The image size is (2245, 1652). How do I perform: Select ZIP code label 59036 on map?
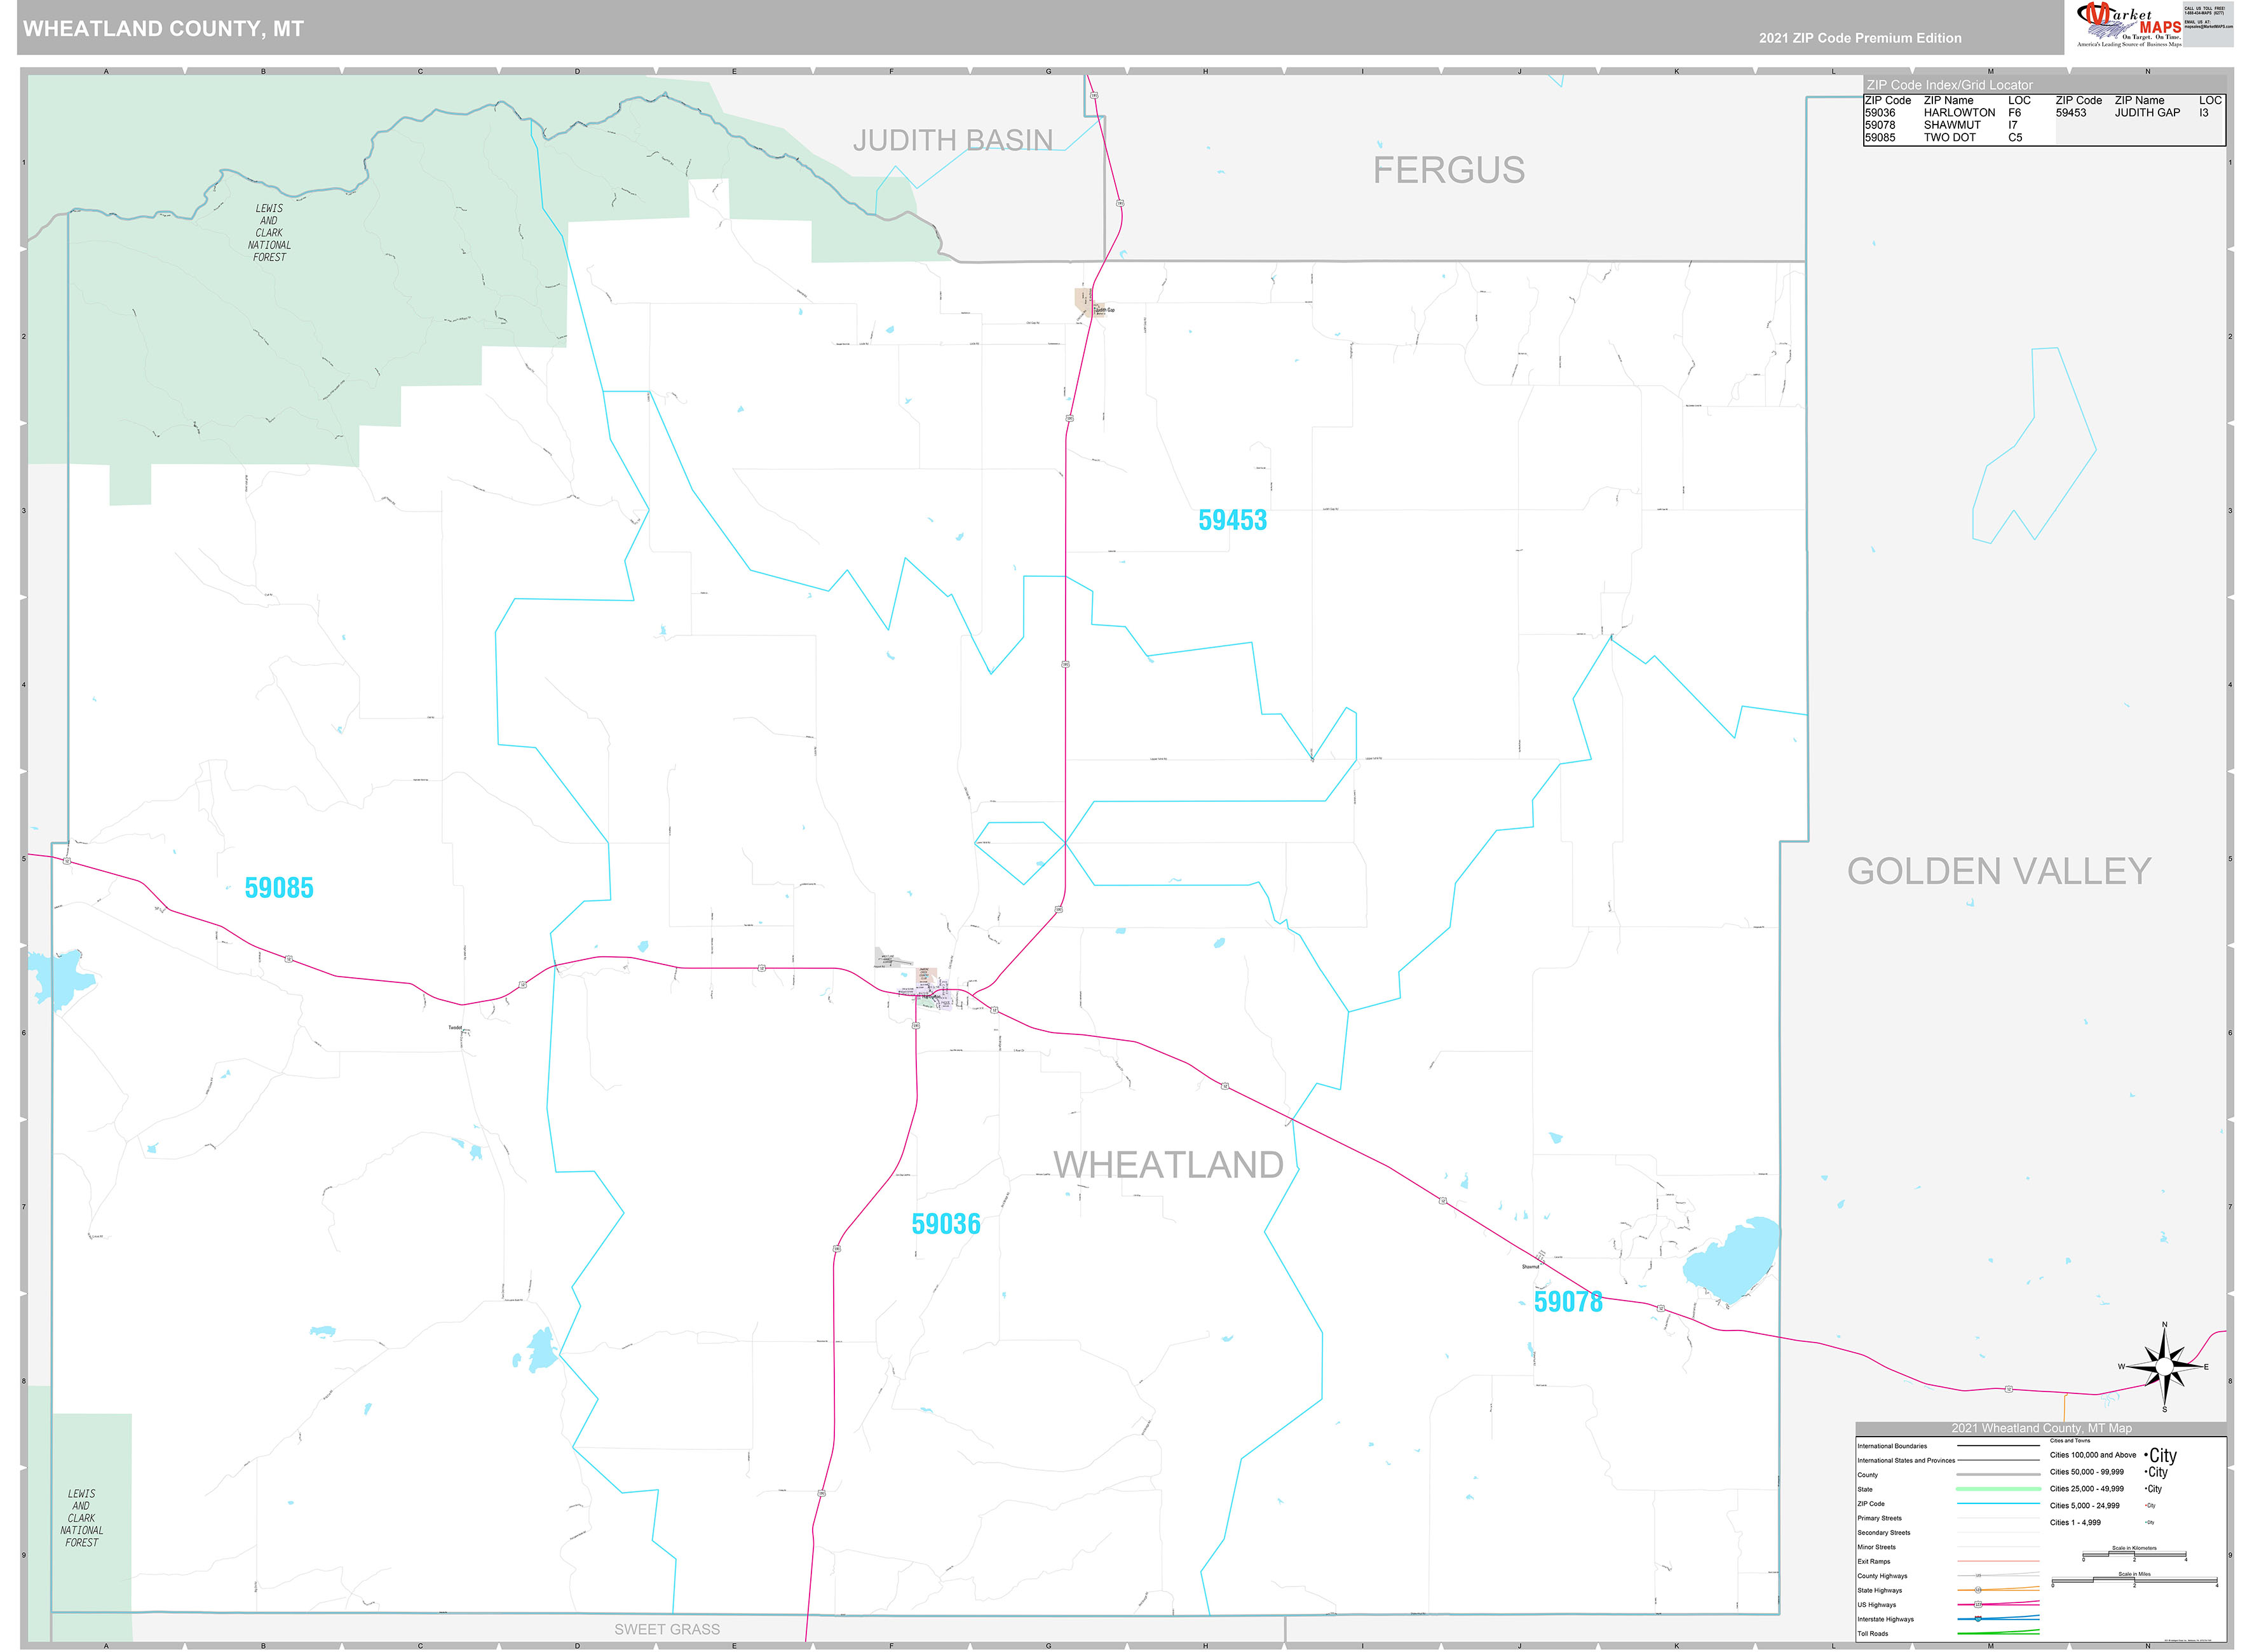click(945, 1224)
